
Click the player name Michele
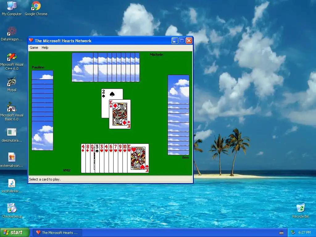click(x=156, y=55)
